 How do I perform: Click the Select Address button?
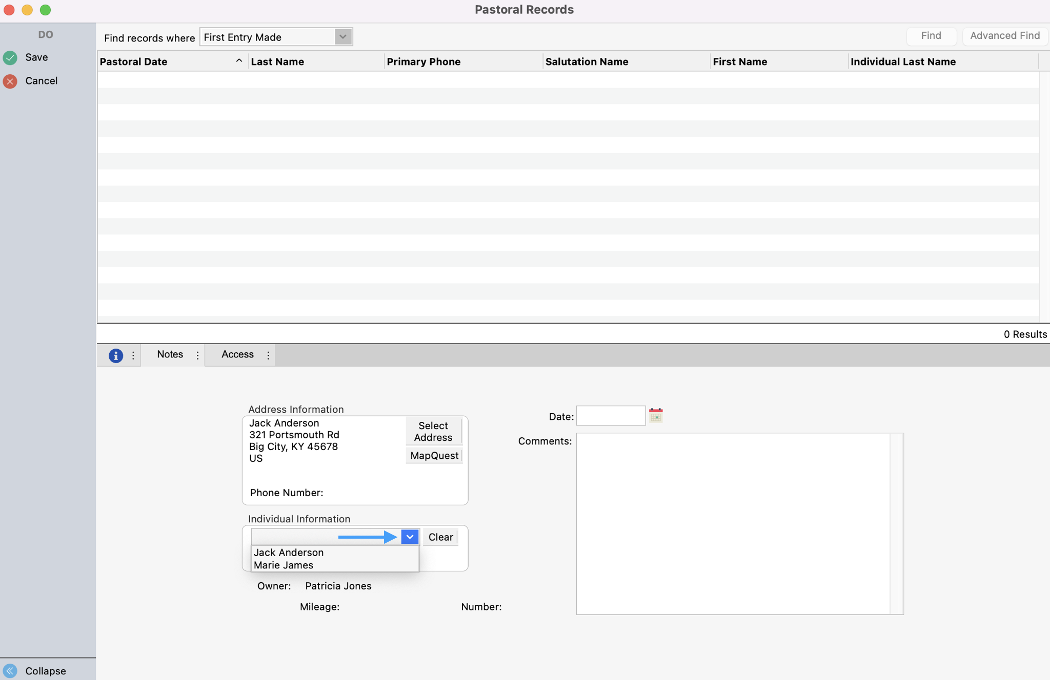tap(433, 431)
